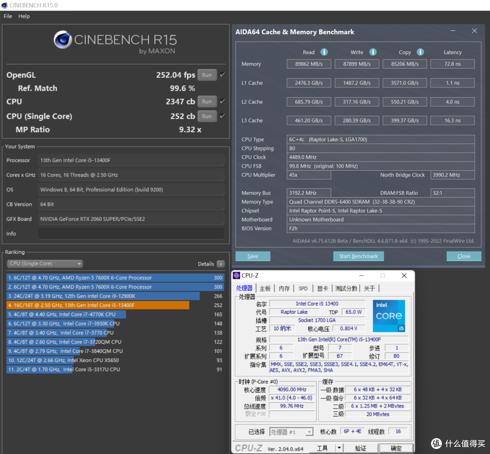Image resolution: width=490 pixels, height=454 pixels.
Task: Click the Cinebench title bar app icon
Action: point(5,5)
